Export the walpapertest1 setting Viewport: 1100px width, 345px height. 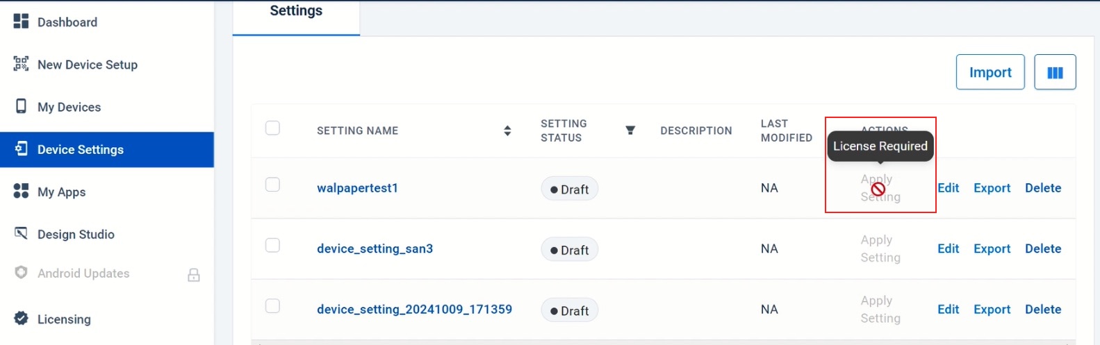coord(992,188)
